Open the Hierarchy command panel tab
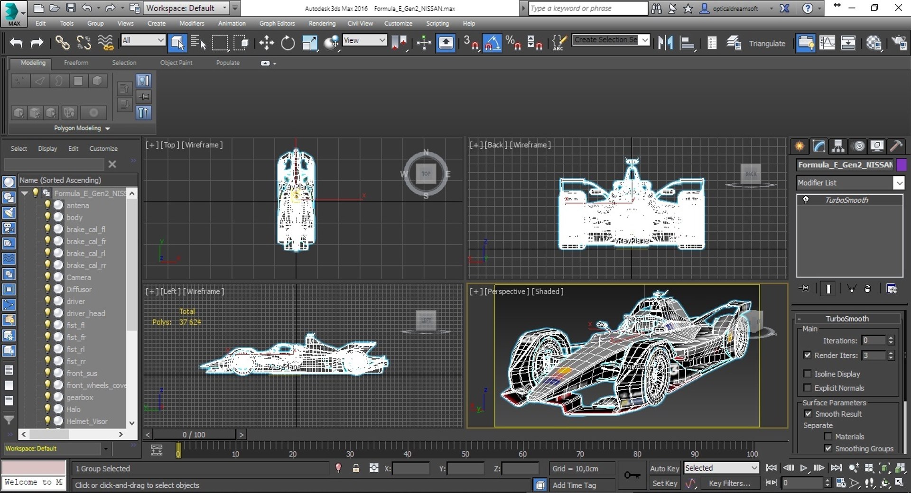Screen dimensions: 911x493 [x=838, y=146]
